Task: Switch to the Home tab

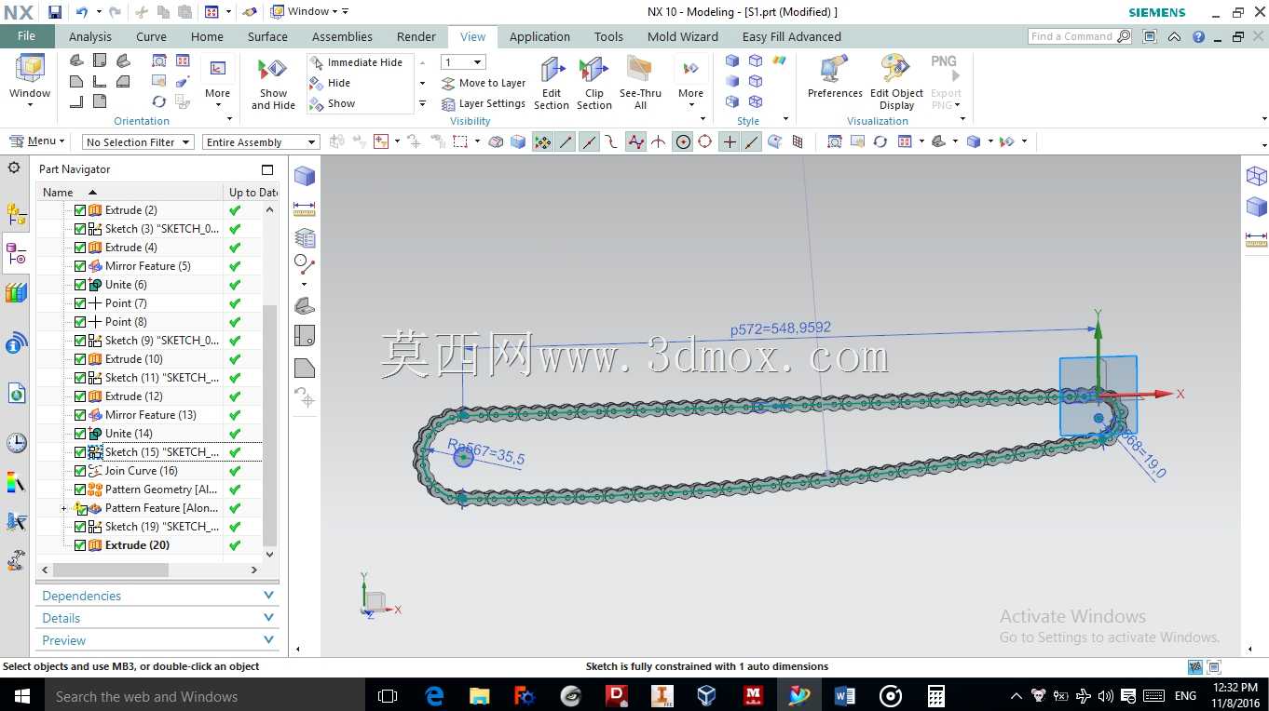Action: (207, 36)
